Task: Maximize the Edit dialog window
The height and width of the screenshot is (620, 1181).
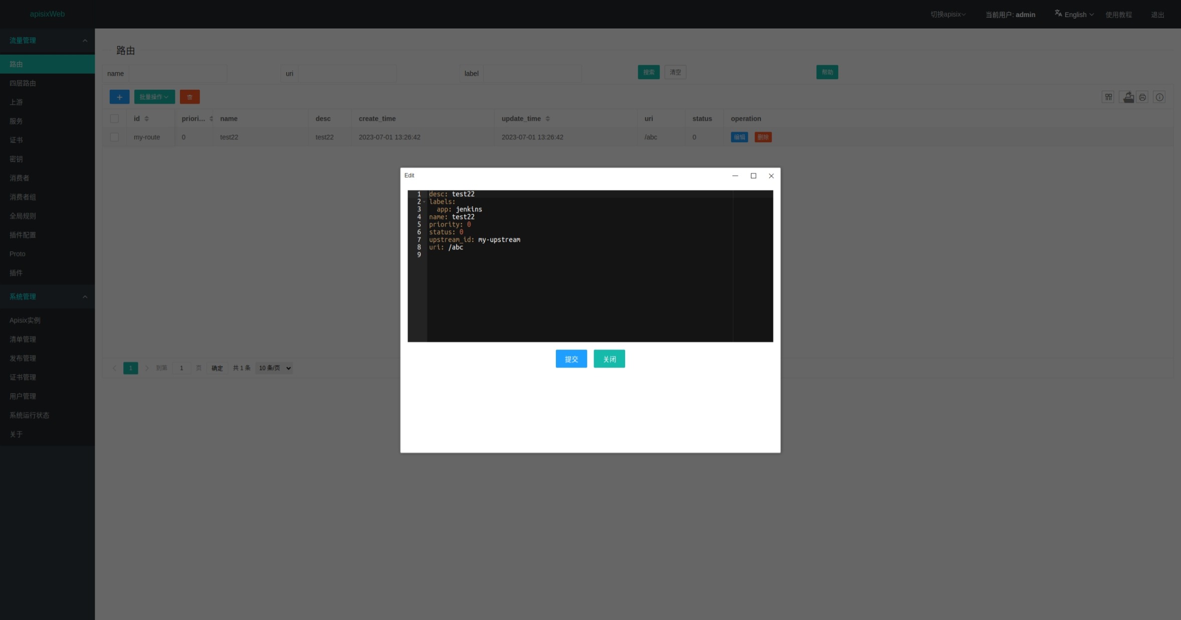Action: click(753, 176)
